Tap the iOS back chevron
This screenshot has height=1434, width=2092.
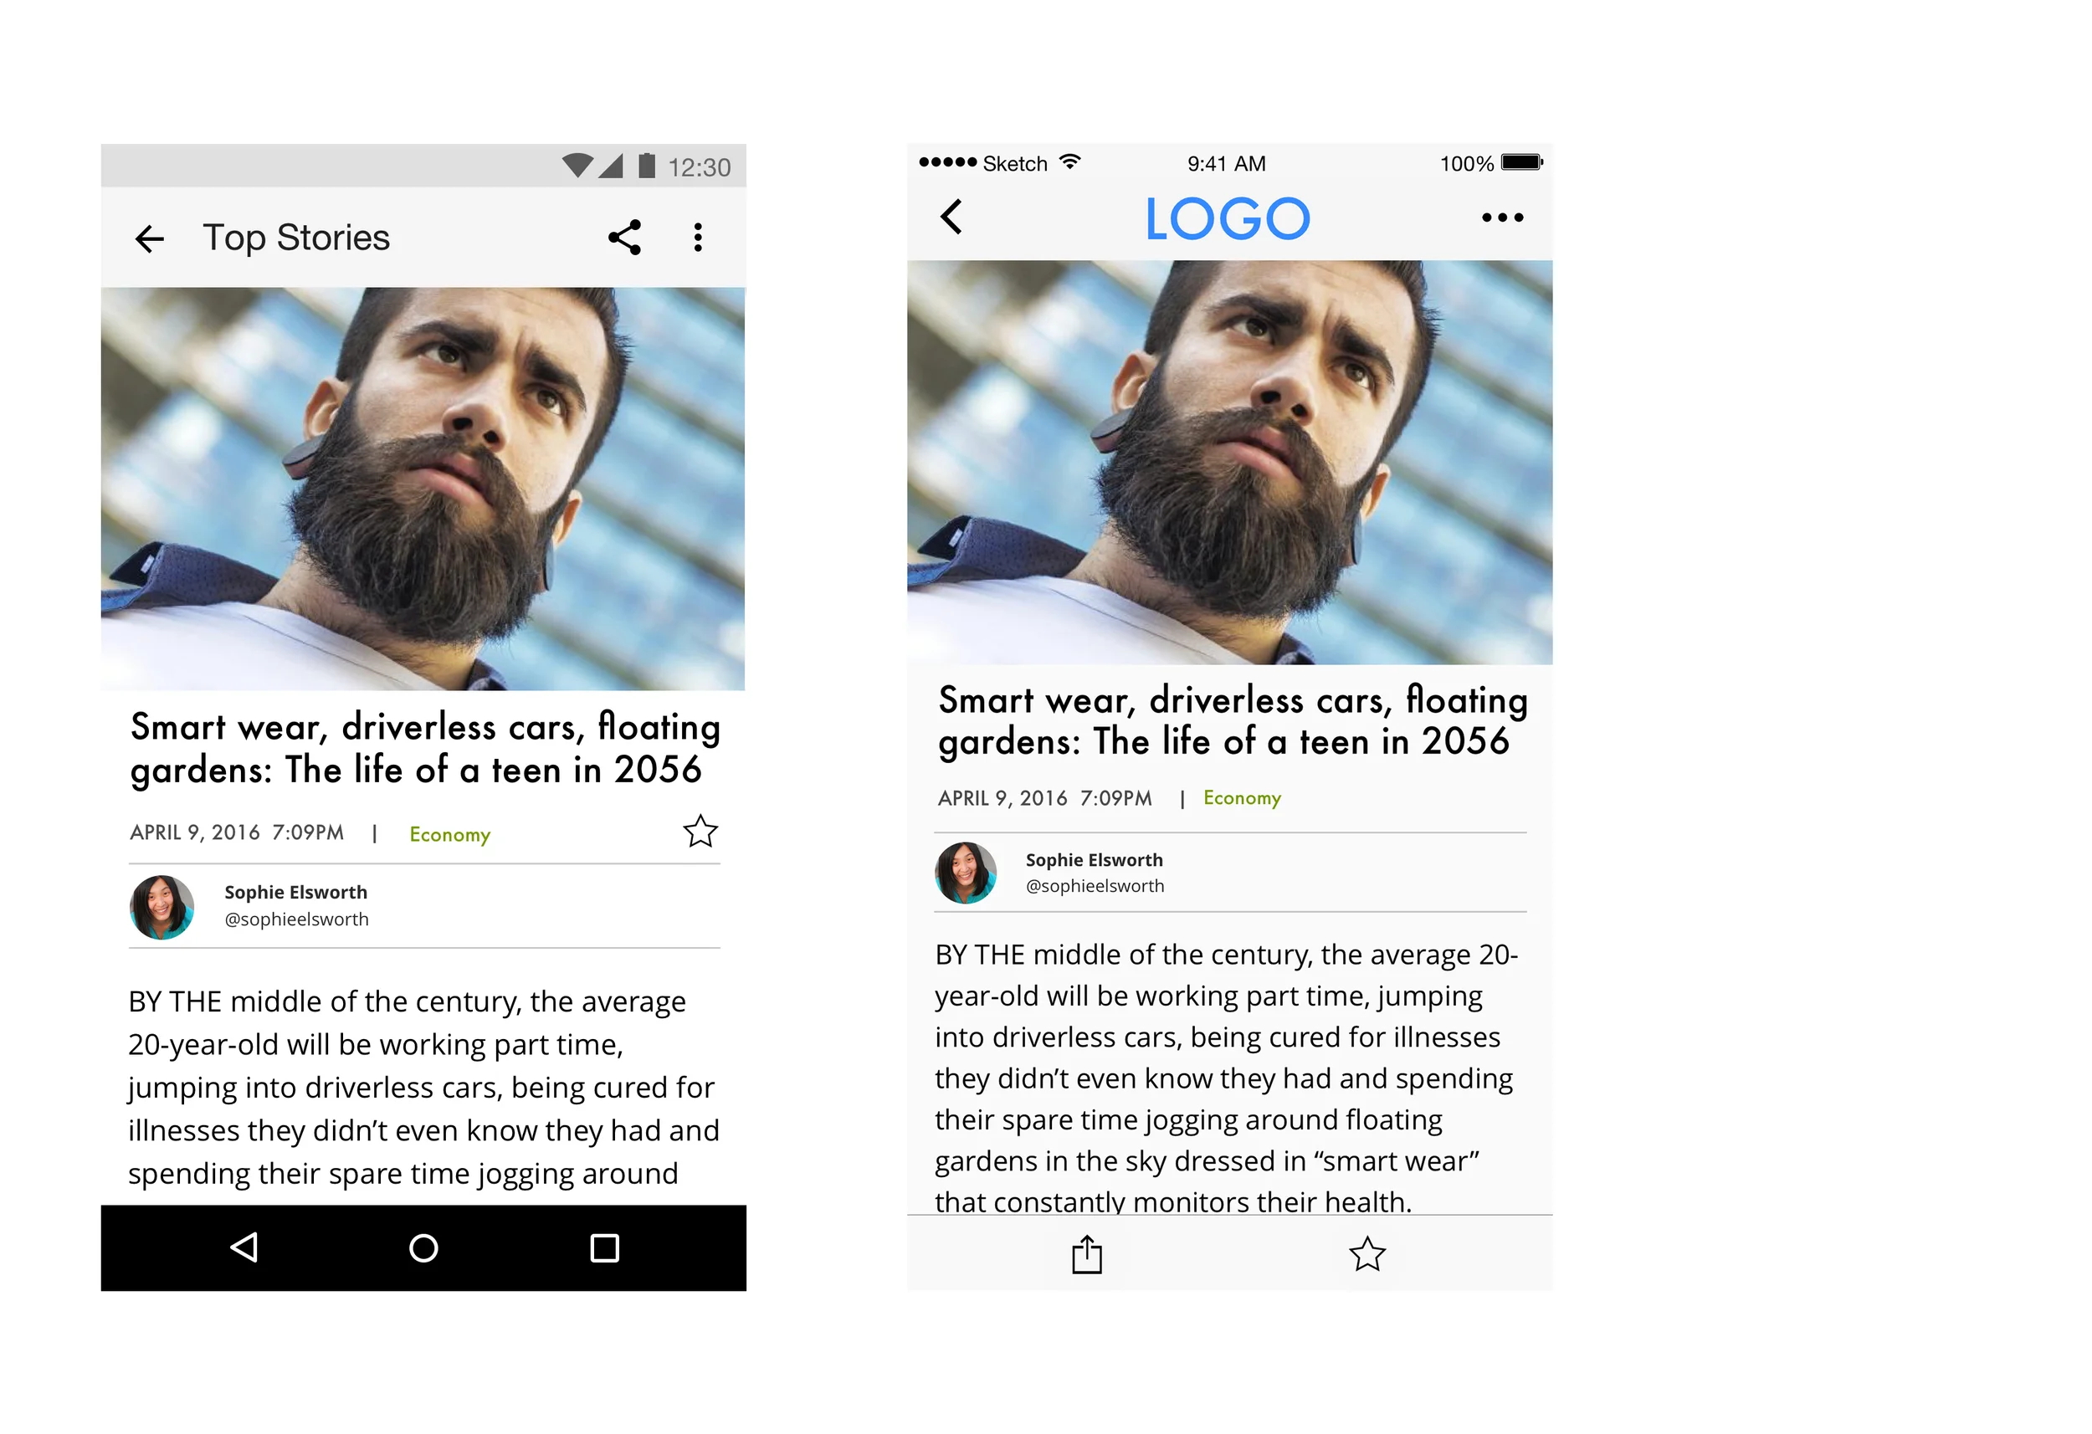[951, 217]
